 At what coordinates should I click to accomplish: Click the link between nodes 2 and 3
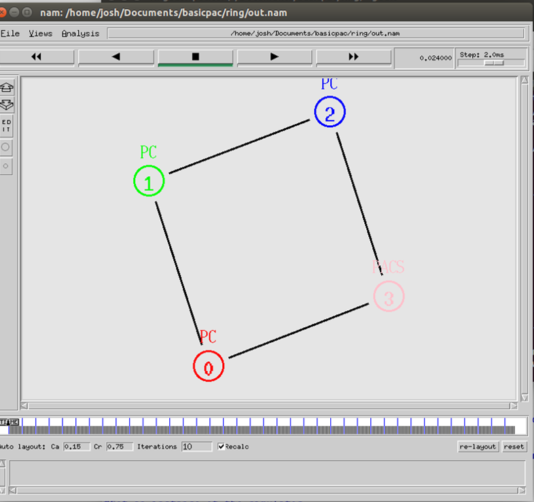click(359, 203)
